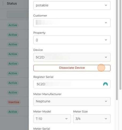Click the teal arc icon in Register Serial
Image resolution: width=122 pixels, height=130 pixels.
(105, 84)
